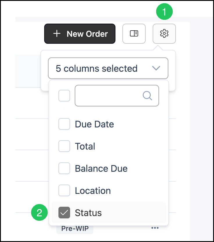Uncheck the Status column checkbox

pyautogui.click(x=64, y=213)
